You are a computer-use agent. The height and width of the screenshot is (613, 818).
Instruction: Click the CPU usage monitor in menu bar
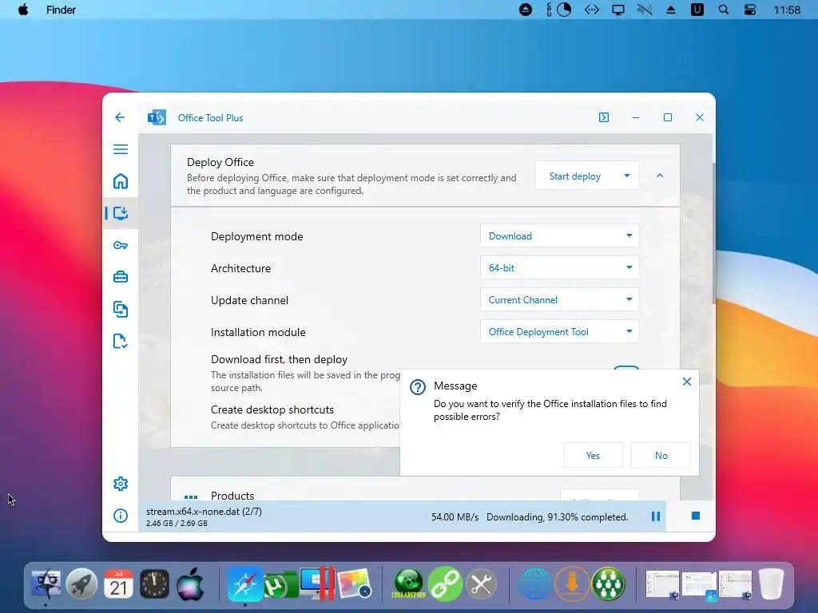pos(558,10)
